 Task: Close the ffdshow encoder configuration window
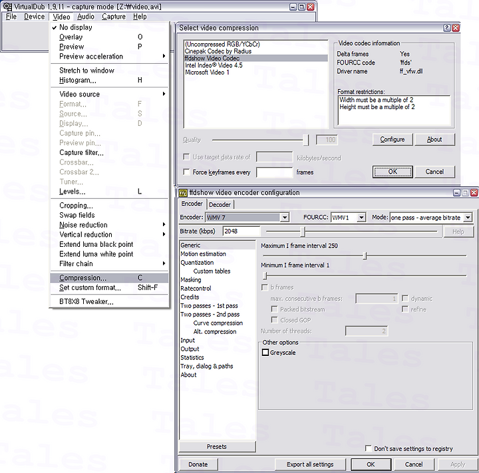point(474,192)
